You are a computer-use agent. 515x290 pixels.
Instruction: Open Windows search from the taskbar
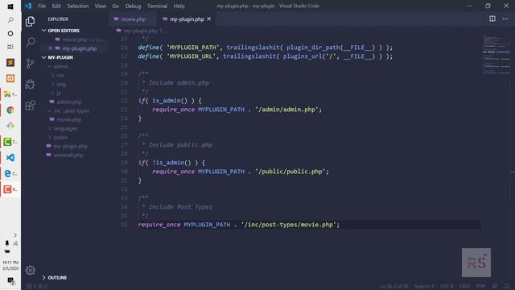tap(10, 20)
